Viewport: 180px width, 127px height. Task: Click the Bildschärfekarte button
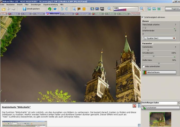click(x=159, y=72)
